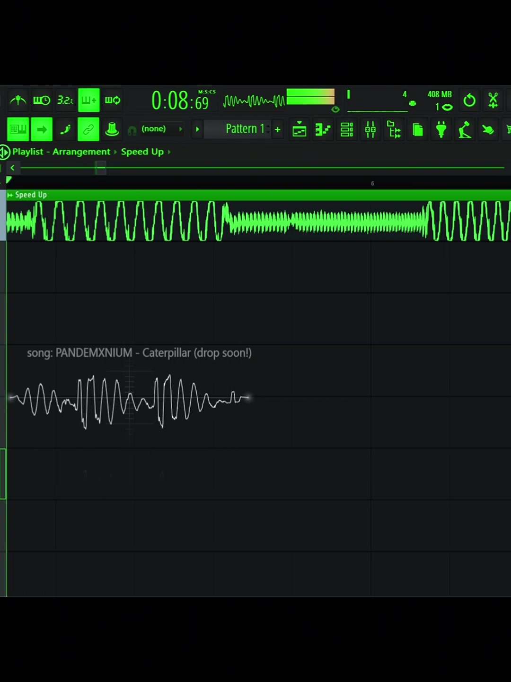Click the multilink to controllers knob icon
The width and height of the screenshot is (511, 682).
tap(112, 129)
